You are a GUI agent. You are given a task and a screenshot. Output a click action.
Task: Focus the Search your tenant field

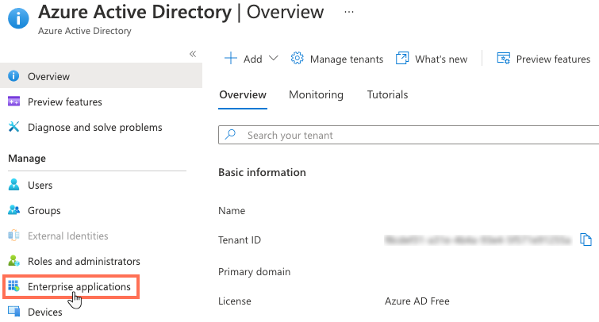(409, 135)
